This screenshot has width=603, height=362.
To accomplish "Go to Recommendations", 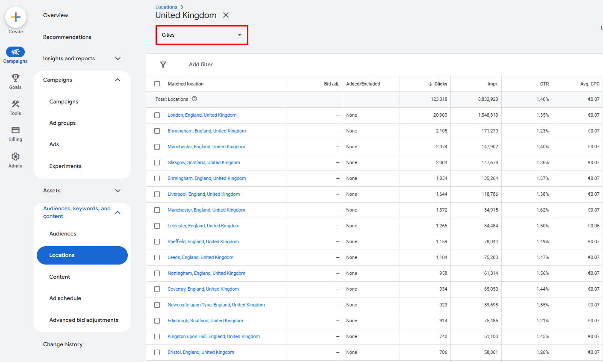I will [67, 37].
